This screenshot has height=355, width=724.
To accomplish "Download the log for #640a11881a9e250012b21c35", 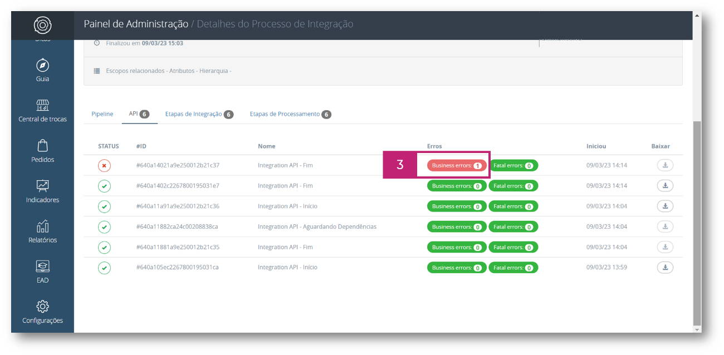I will tap(665, 247).
